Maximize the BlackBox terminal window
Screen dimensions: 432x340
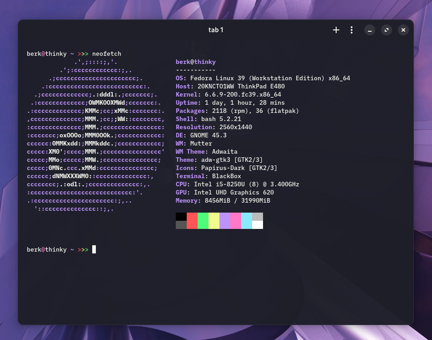click(387, 30)
